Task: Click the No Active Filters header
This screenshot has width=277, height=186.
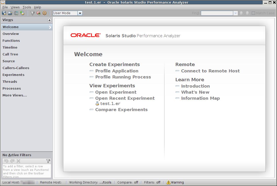Action: [x=17, y=155]
